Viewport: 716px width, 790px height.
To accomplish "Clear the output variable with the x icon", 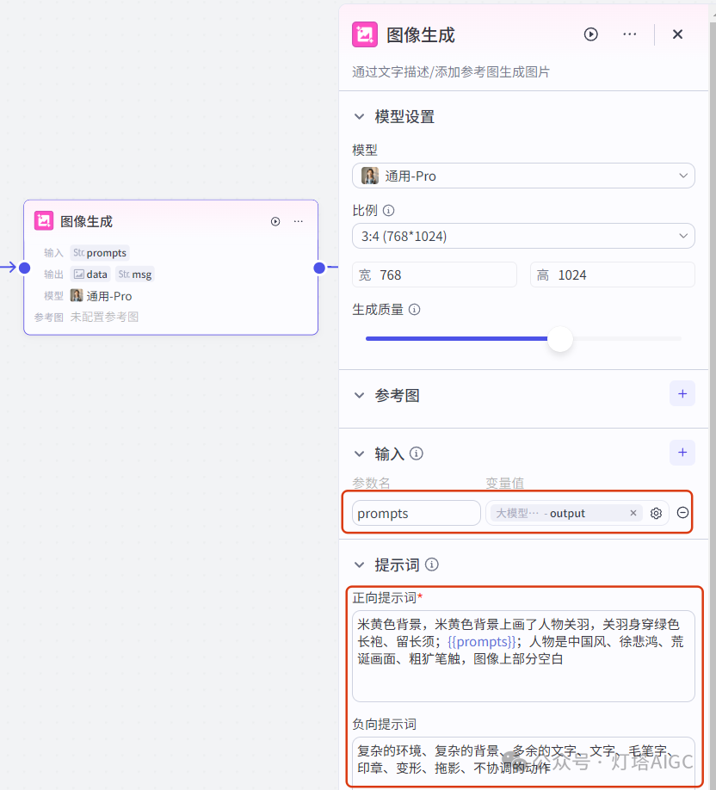I will pos(633,513).
